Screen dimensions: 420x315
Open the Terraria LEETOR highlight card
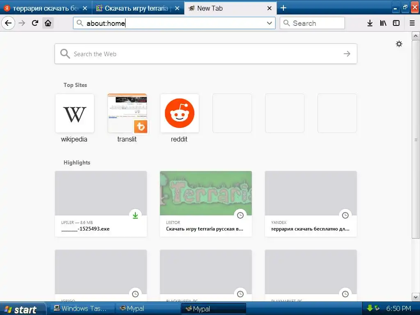206,204
